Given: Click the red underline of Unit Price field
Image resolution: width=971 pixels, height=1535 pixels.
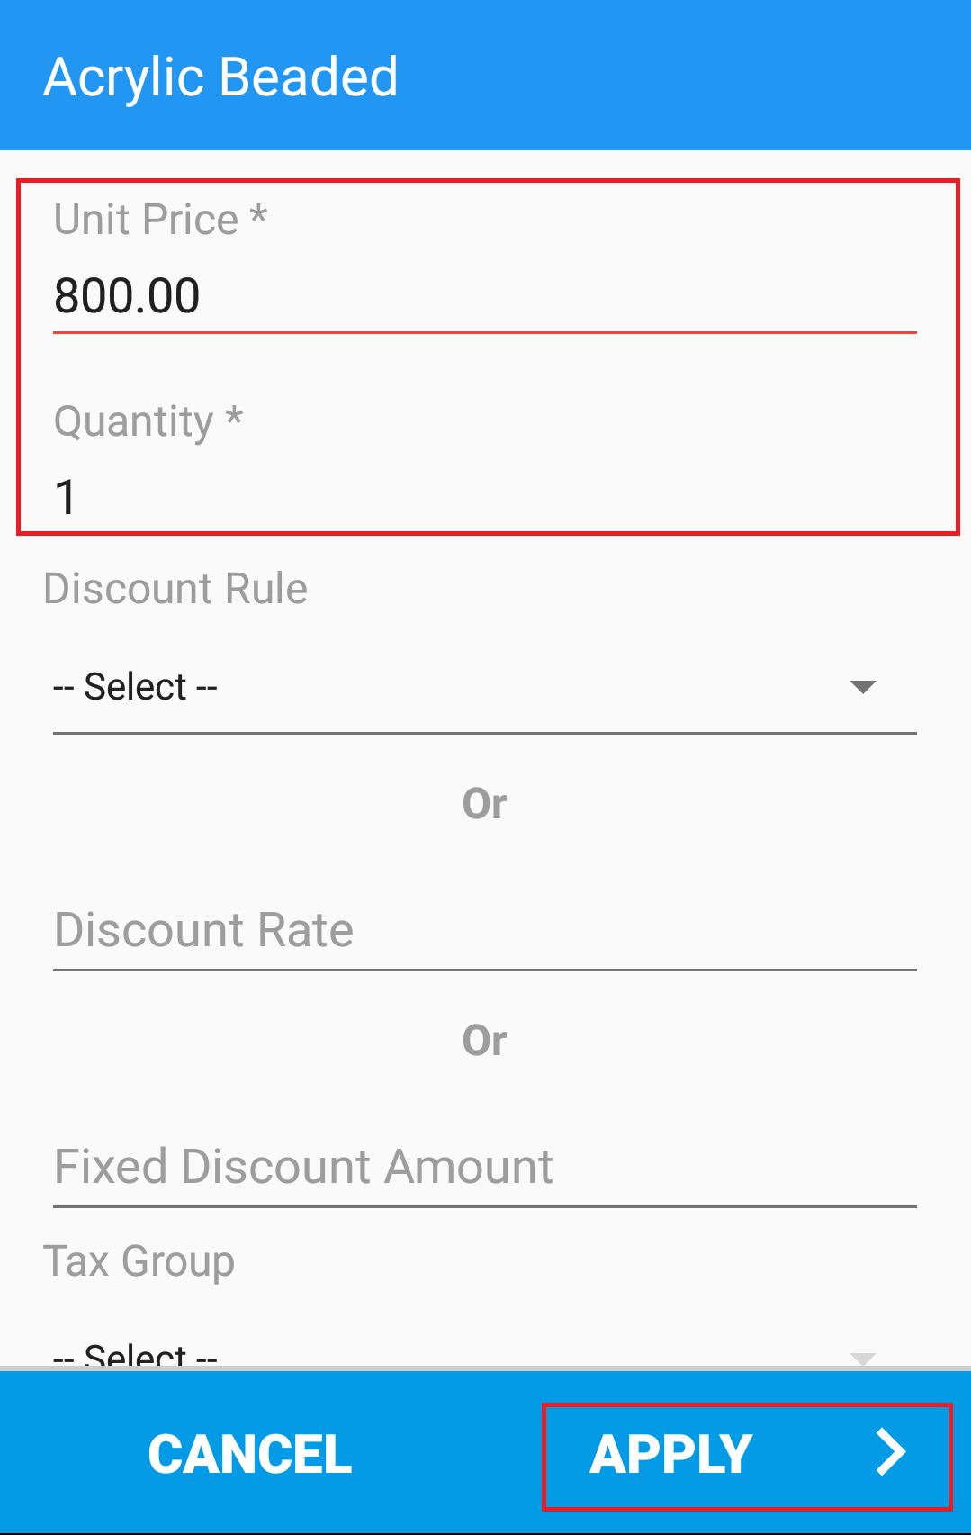Looking at the screenshot, I should point(485,332).
